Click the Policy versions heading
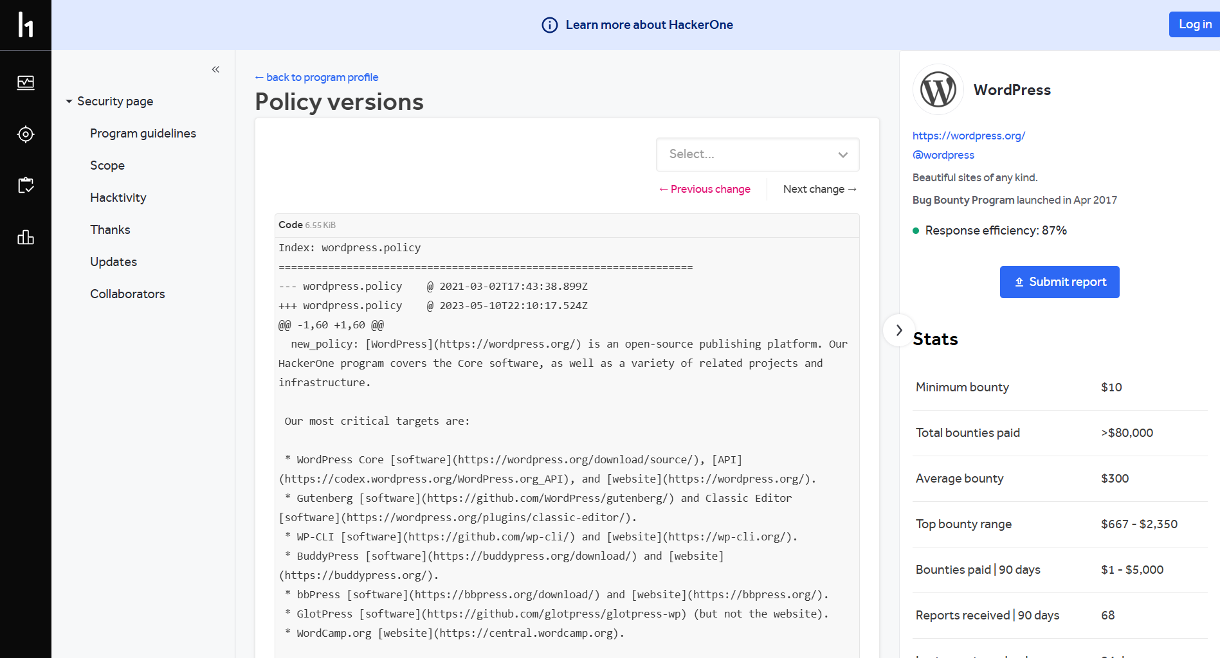Image resolution: width=1220 pixels, height=658 pixels. pos(340,102)
